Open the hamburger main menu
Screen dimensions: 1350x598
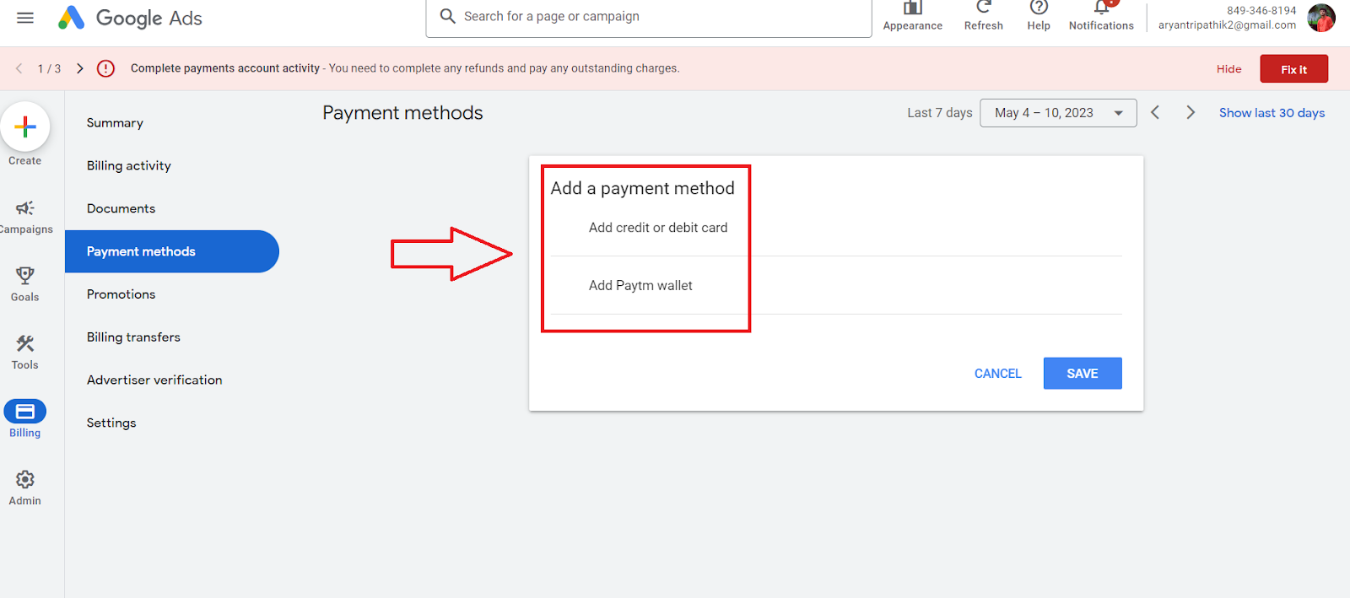pos(25,18)
